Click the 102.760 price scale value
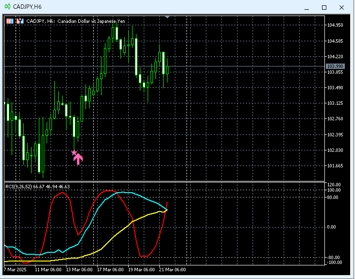 pos(335,118)
